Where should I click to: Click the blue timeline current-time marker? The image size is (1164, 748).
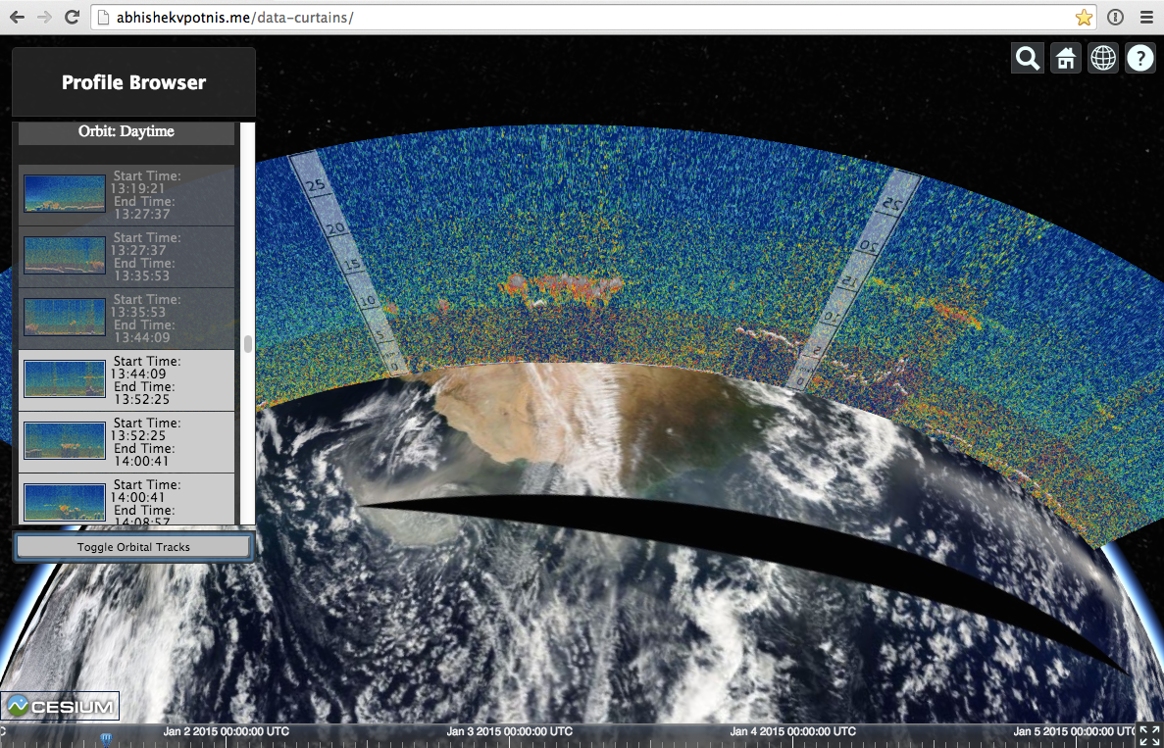[105, 739]
